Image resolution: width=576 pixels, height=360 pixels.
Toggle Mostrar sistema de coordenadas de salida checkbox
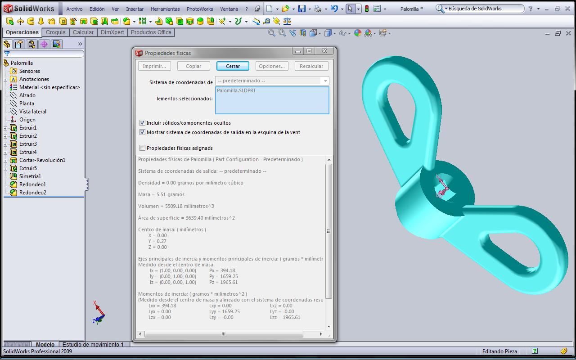point(142,132)
